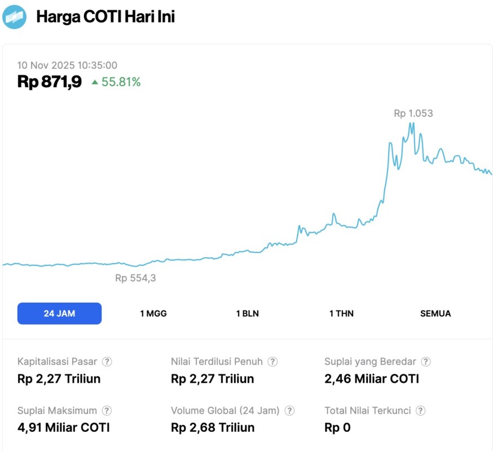Screen dimensions: 493x451
Task: Switch chart to 1 MGG range
Action: coord(153,313)
